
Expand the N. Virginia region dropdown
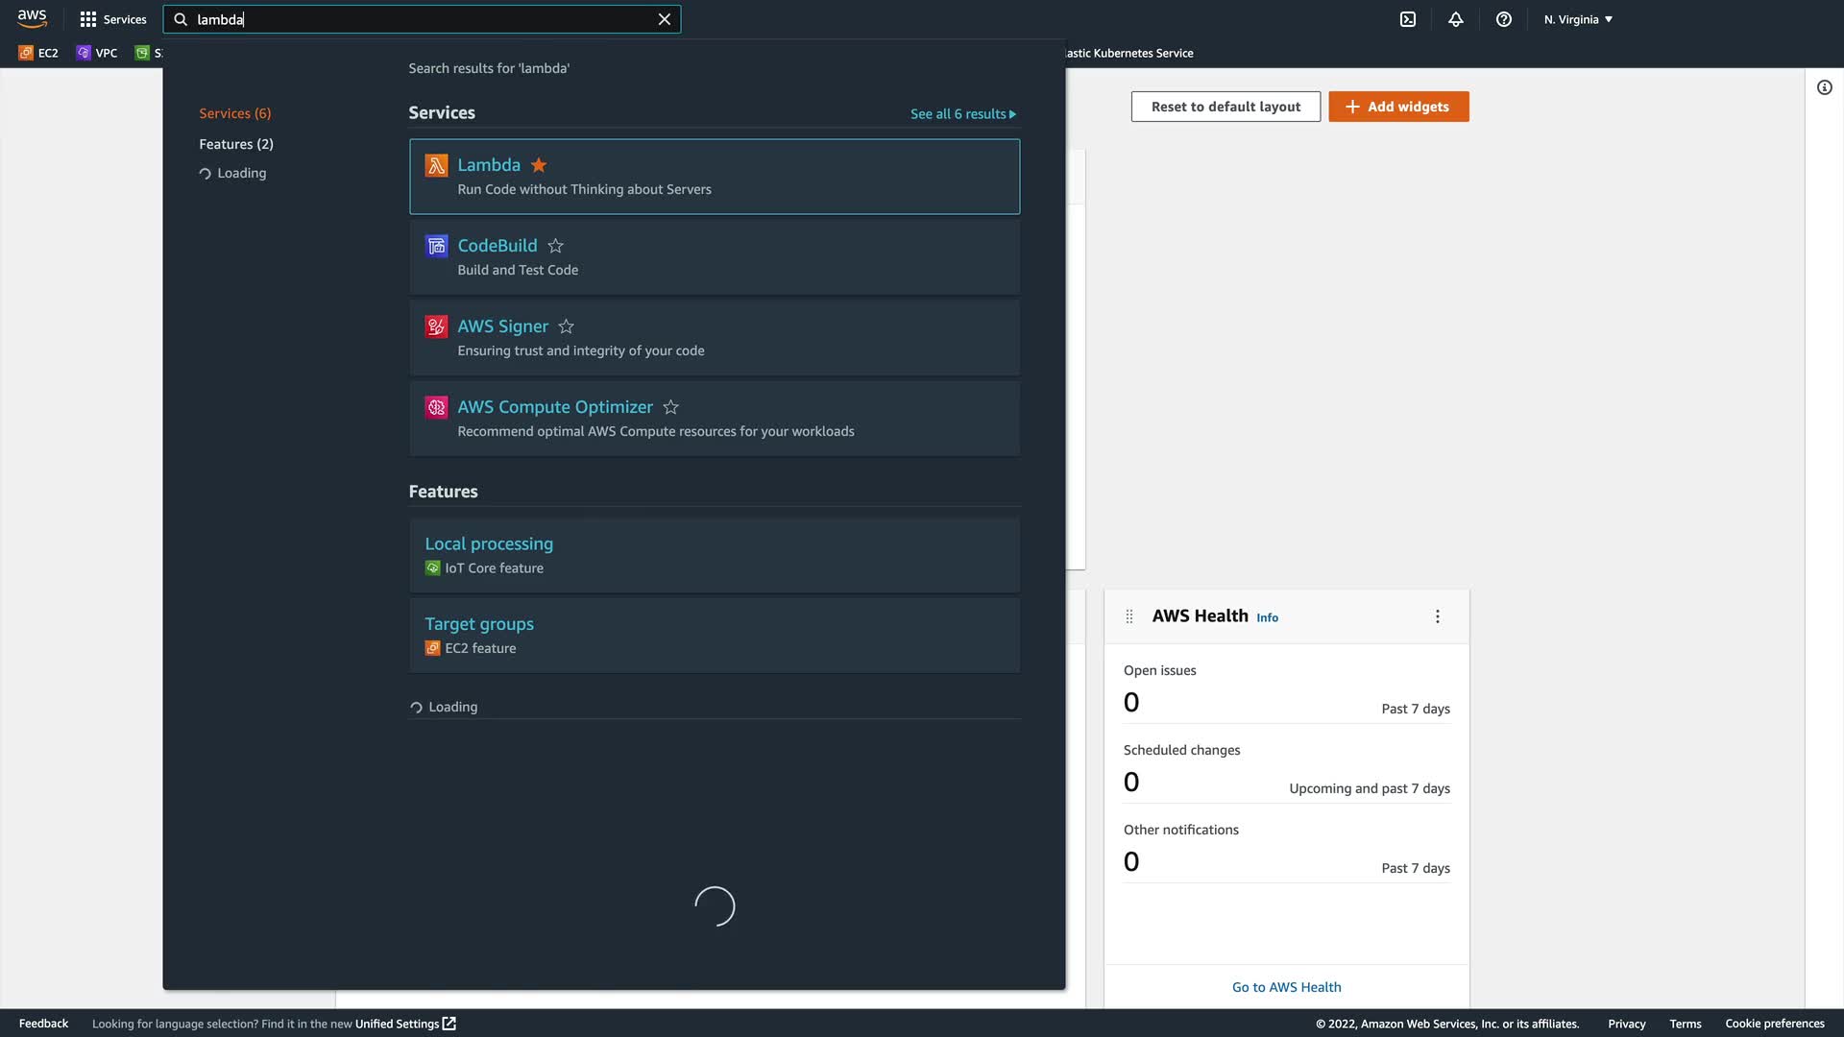click(x=1578, y=19)
